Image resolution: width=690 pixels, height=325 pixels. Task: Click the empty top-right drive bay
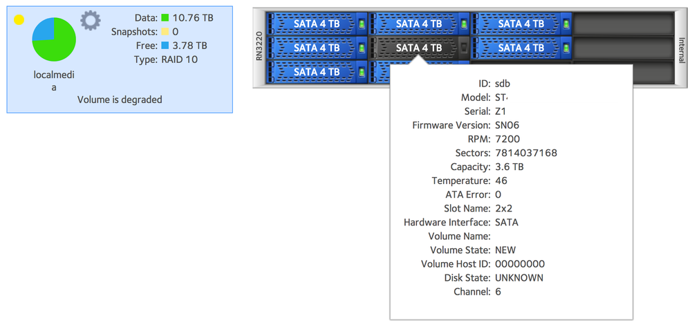pos(622,24)
